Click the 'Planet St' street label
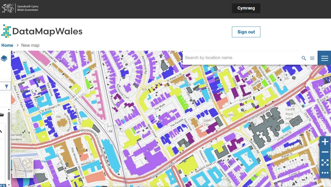Image resolution: width=331 pixels, height=187 pixels. coord(287,155)
